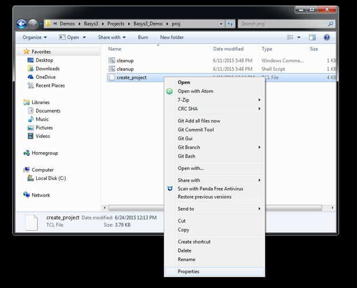Click the search magnifier icon
The image size is (357, 288).
coord(331,24)
